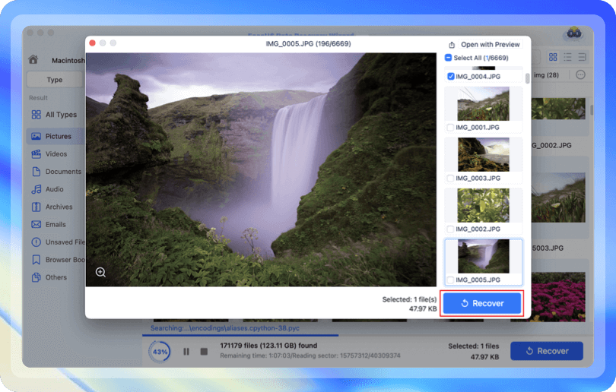Switch to grid view in the main window

tap(553, 57)
